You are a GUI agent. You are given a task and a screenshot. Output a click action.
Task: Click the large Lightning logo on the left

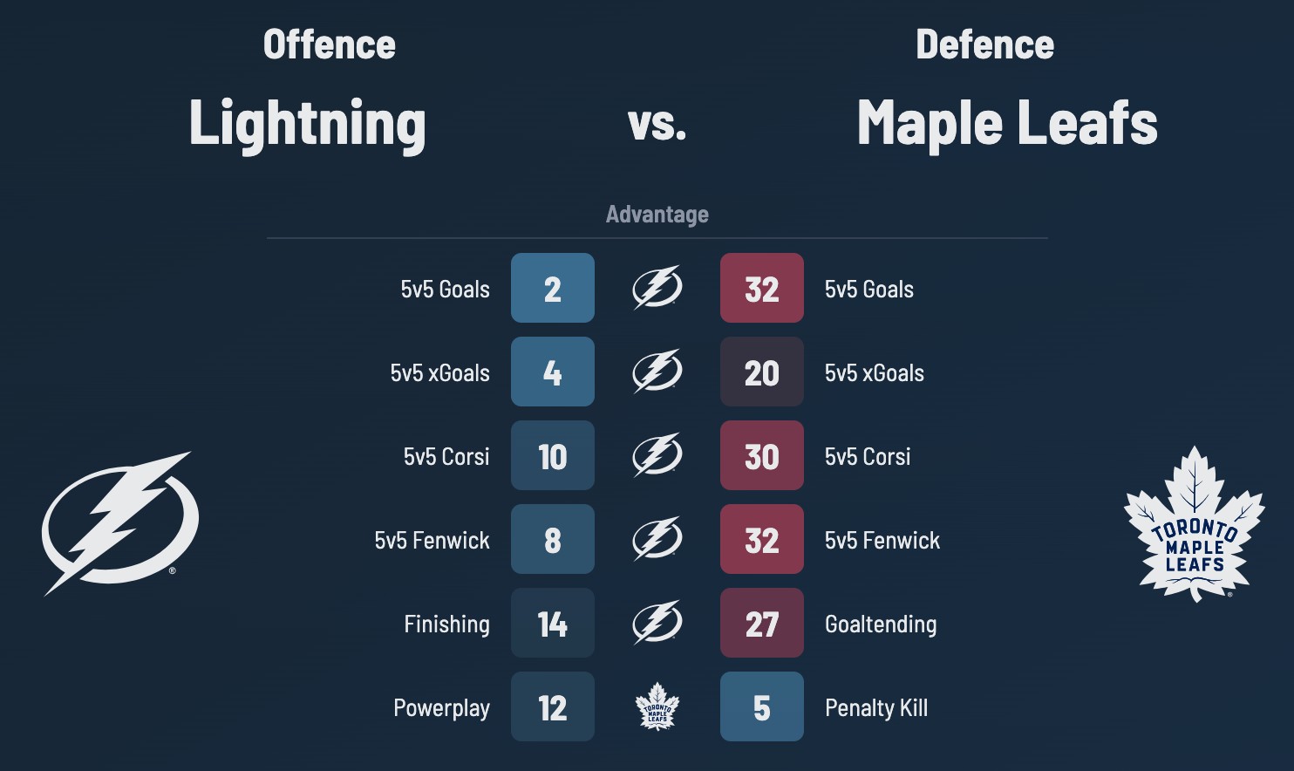point(120,523)
